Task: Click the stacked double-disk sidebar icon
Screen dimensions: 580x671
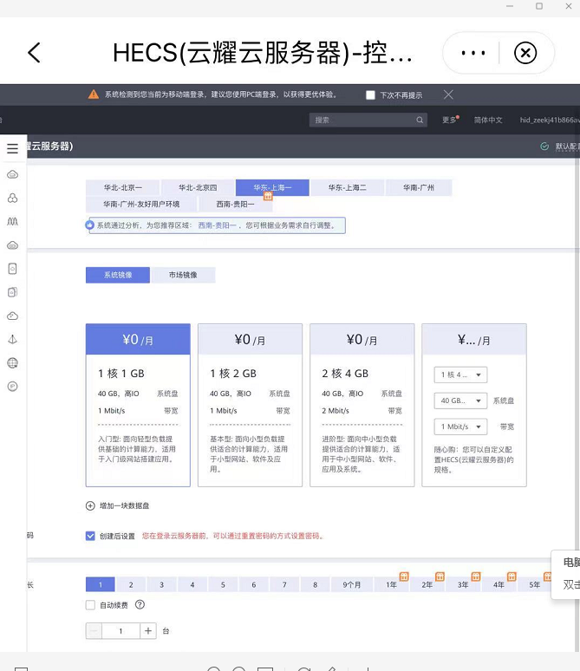Action: coord(12,292)
